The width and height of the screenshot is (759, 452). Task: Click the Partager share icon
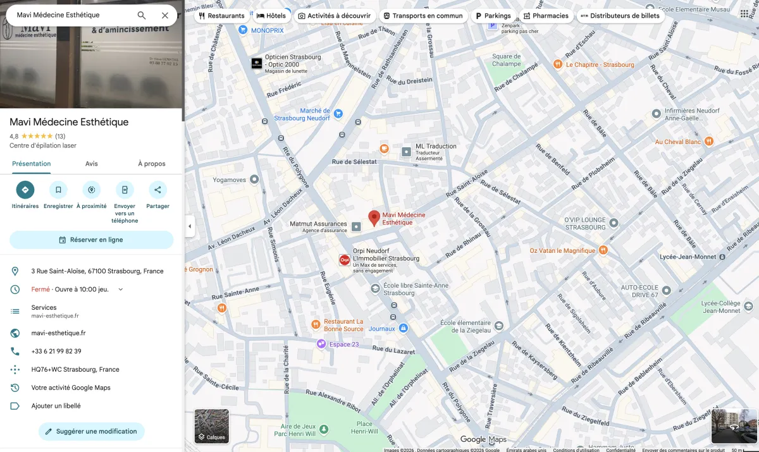click(157, 190)
